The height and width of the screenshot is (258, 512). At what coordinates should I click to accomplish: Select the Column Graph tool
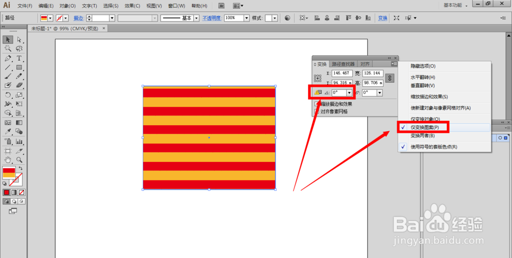pos(19,142)
